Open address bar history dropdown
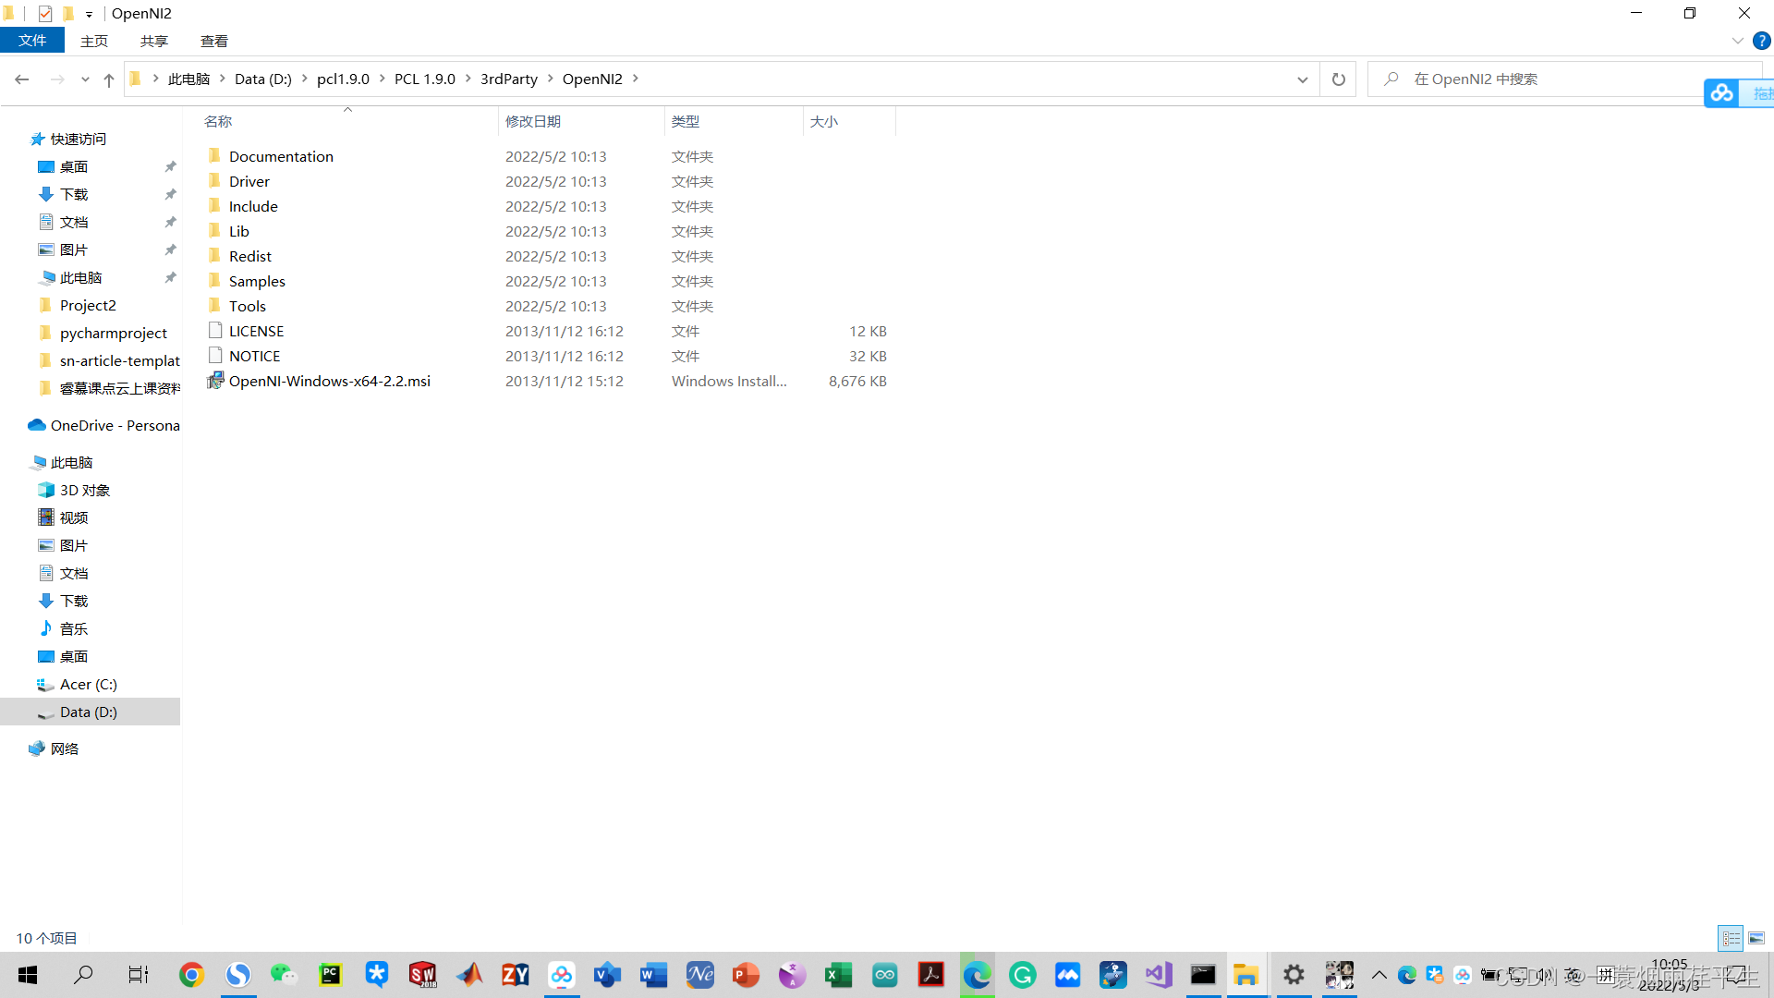Screen dimensions: 1774x998 coord(1302,79)
